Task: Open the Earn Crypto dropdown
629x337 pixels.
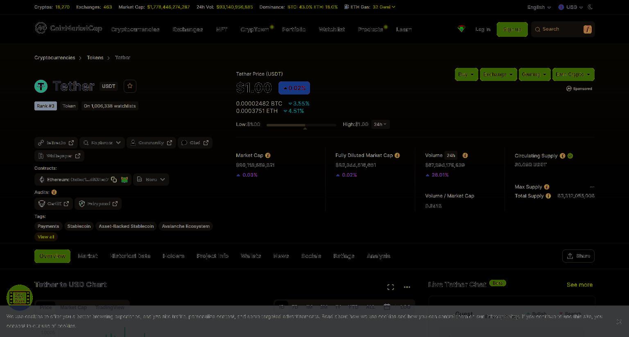Action: click(x=573, y=74)
